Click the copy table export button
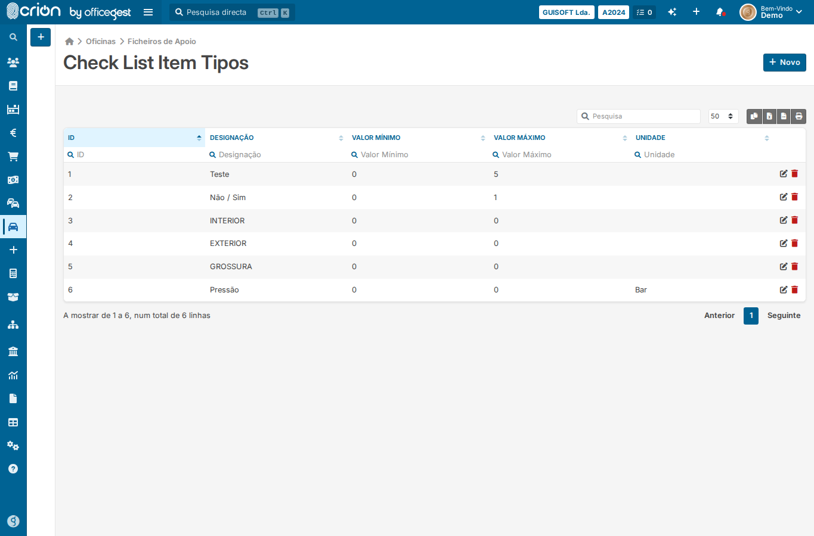This screenshot has width=814, height=536. coord(754,116)
